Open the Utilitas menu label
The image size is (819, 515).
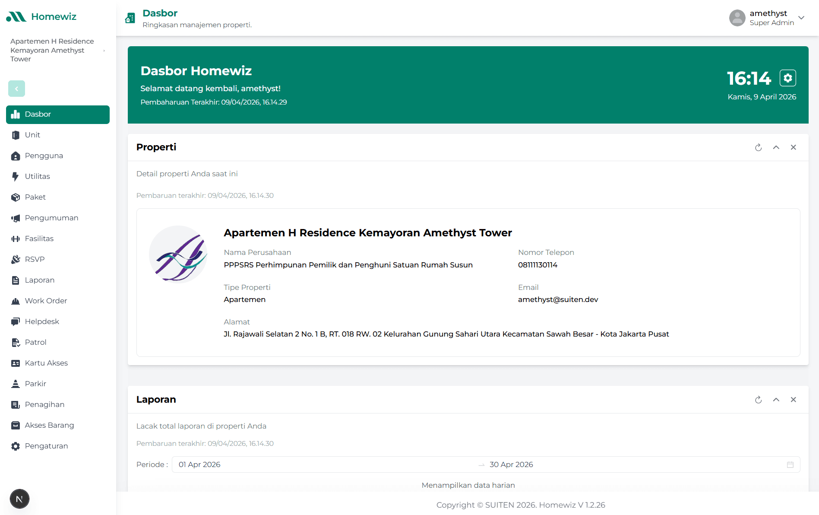click(x=38, y=176)
